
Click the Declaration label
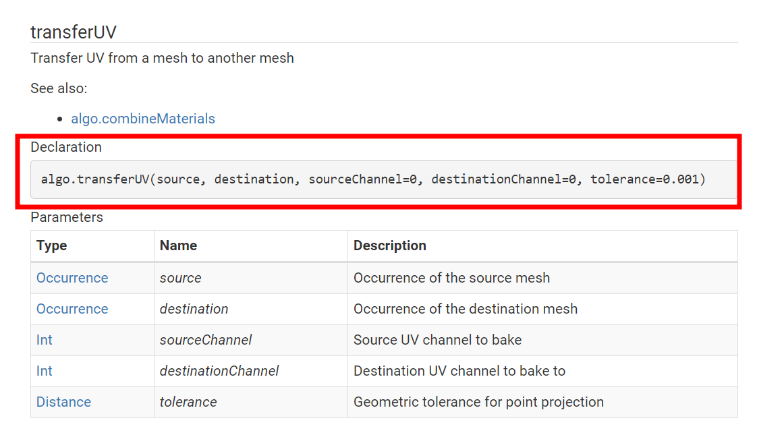pyautogui.click(x=66, y=147)
